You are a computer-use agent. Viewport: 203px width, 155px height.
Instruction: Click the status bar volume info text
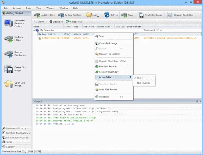pyautogui.click(x=21, y=151)
